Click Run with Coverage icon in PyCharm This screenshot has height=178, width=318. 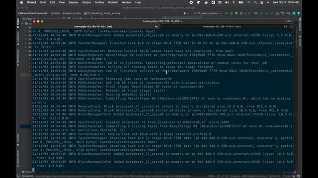tap(237, 13)
